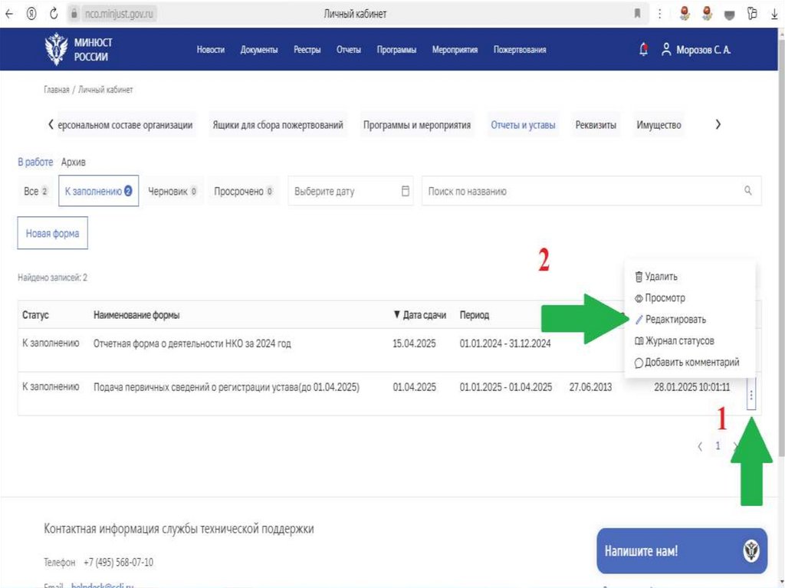Click the Новая форма button

(x=52, y=234)
